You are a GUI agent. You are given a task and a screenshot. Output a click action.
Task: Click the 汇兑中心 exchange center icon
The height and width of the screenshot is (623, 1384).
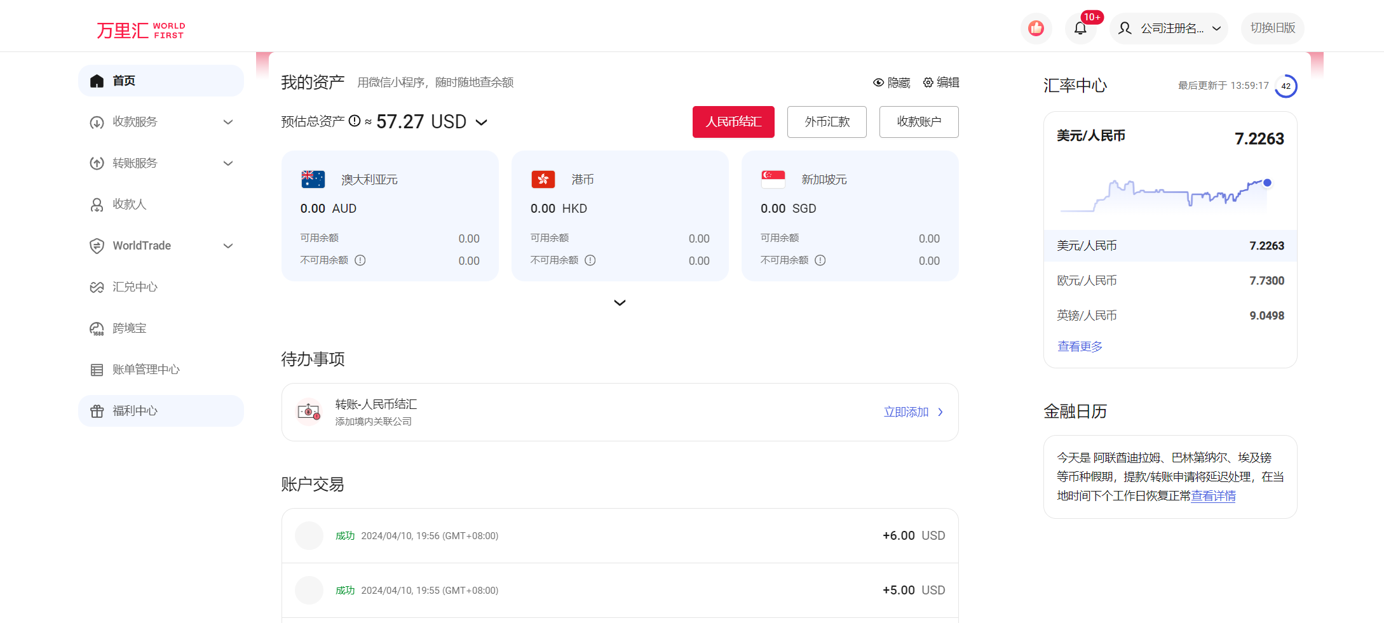97,287
